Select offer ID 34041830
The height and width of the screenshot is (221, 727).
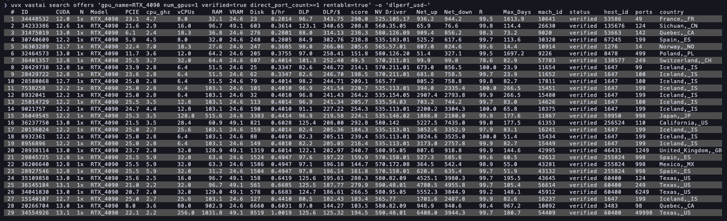(x=35, y=192)
